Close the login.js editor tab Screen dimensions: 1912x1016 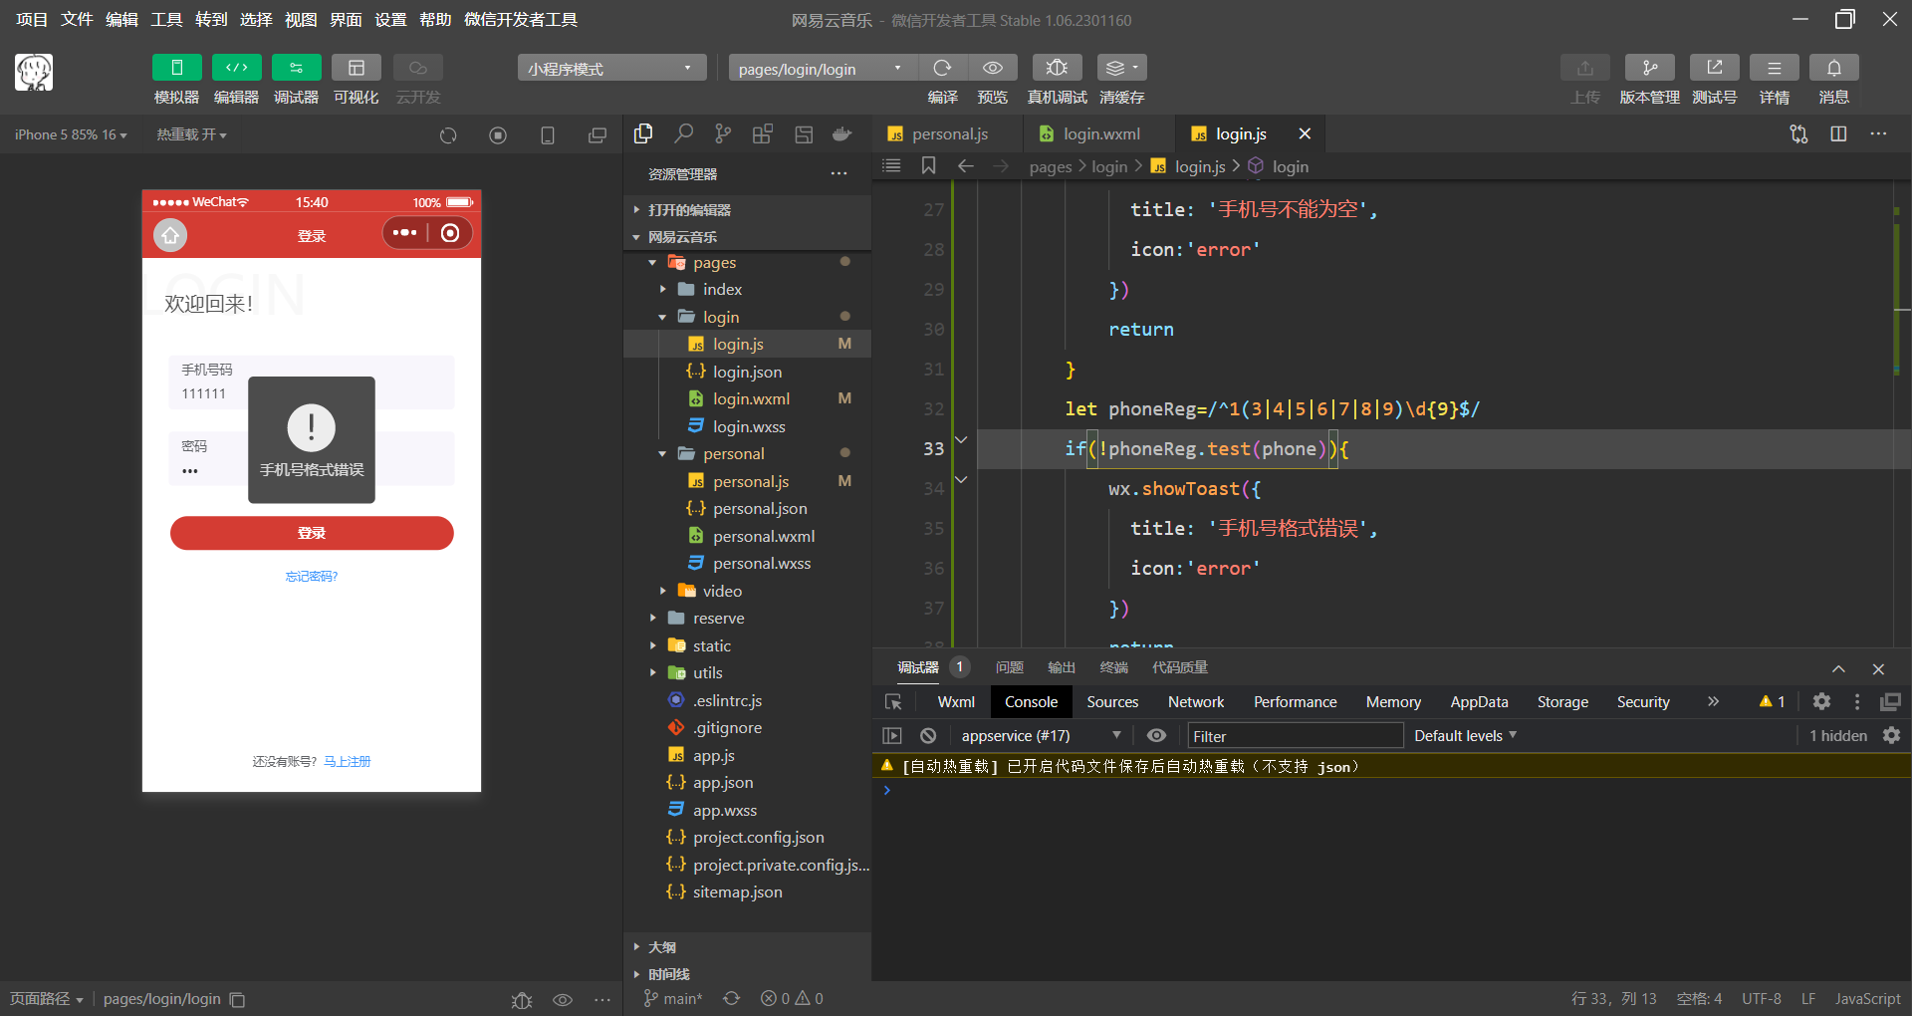[x=1305, y=133]
